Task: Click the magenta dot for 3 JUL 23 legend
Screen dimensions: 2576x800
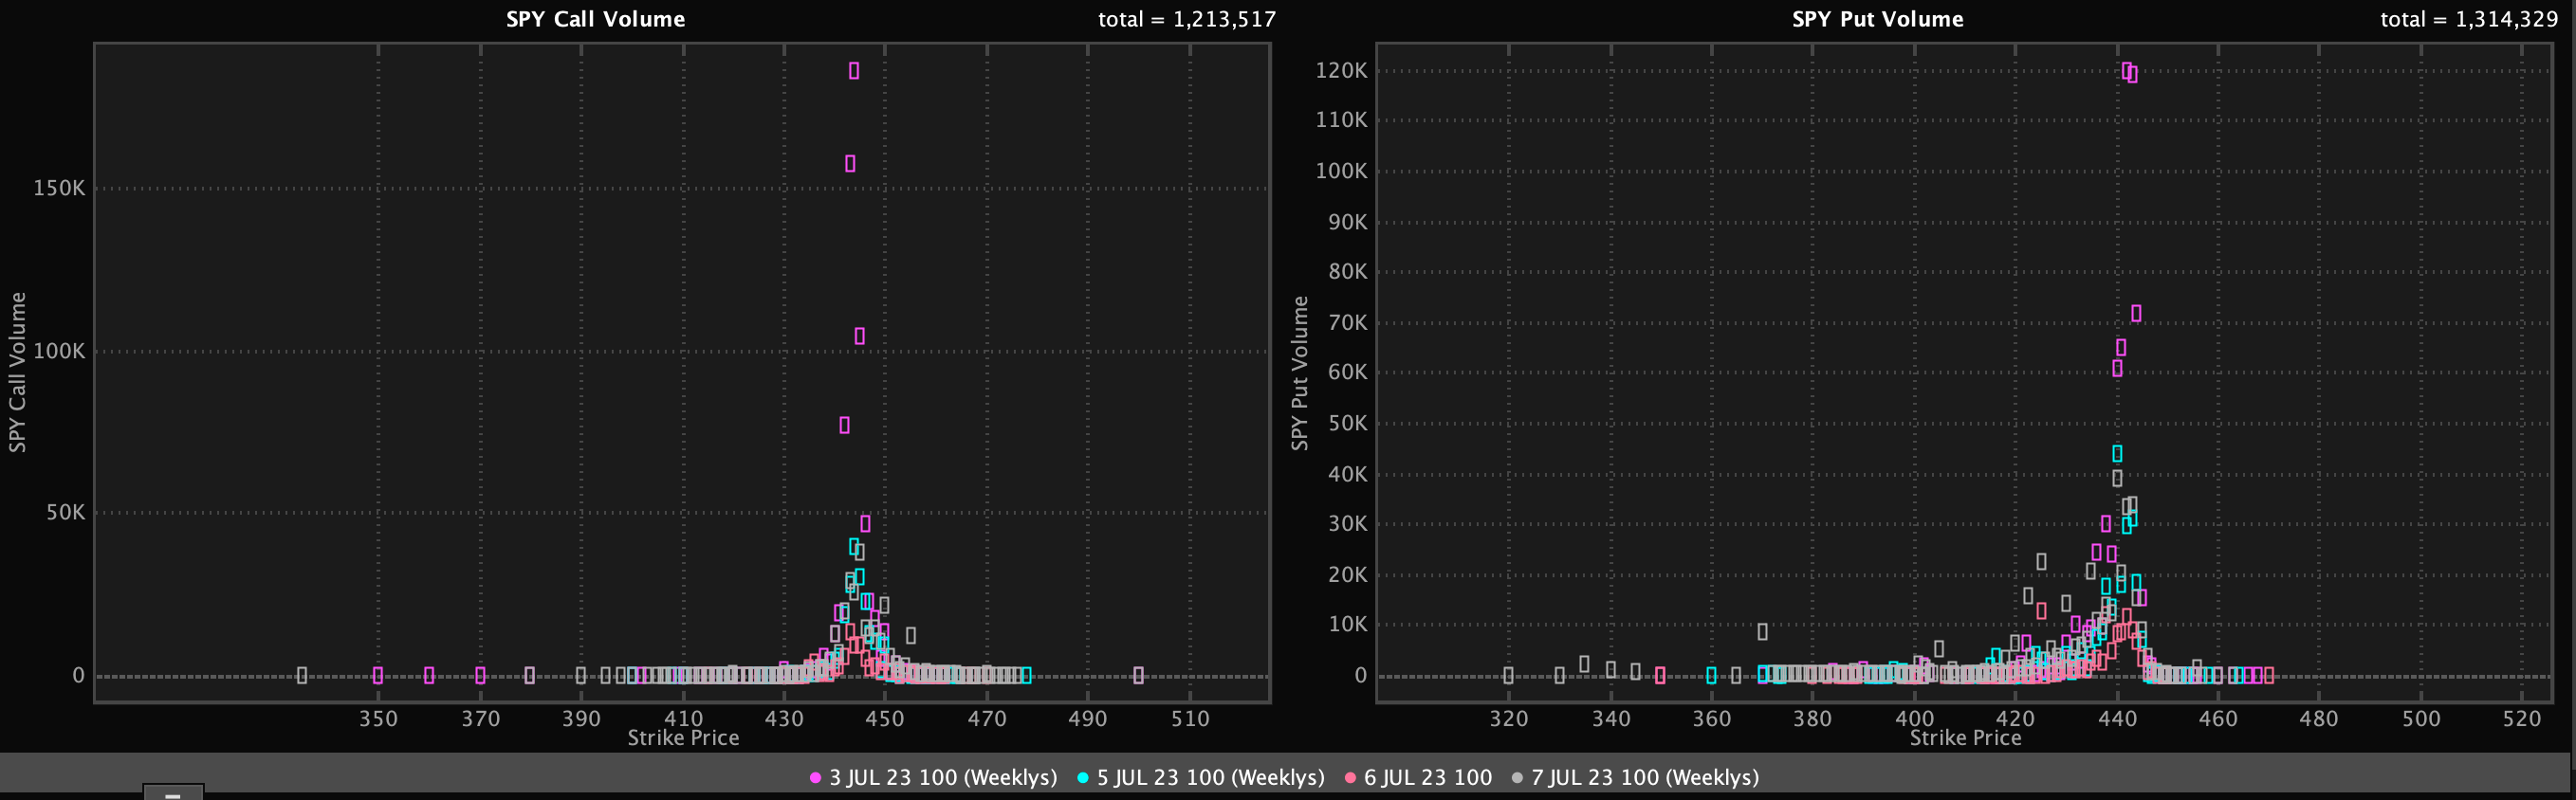Action: (x=815, y=777)
